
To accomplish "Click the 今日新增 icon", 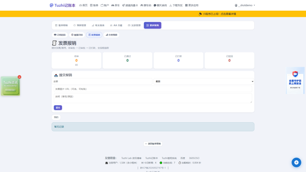I will pyautogui.click(x=142, y=163).
